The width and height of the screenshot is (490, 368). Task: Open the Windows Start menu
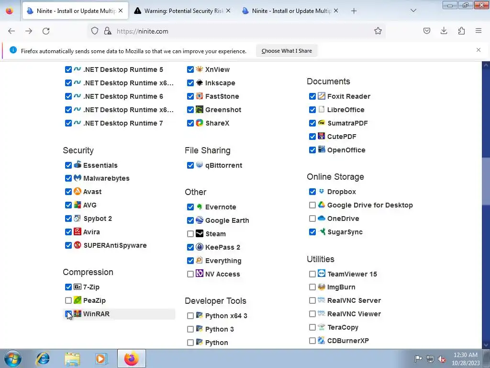13,358
